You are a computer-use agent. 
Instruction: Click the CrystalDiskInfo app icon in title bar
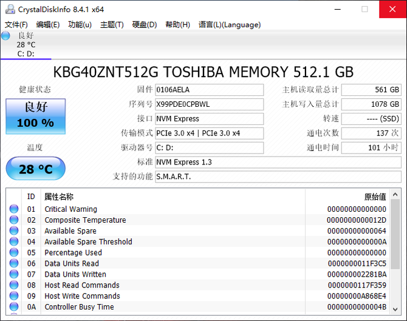(9, 9)
